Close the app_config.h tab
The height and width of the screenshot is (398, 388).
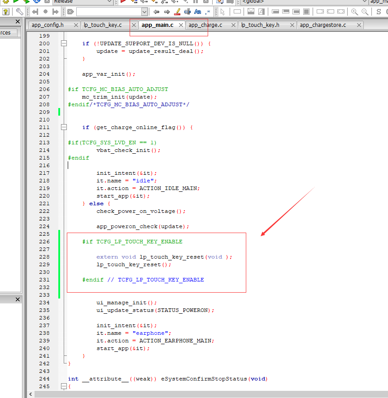(76, 25)
